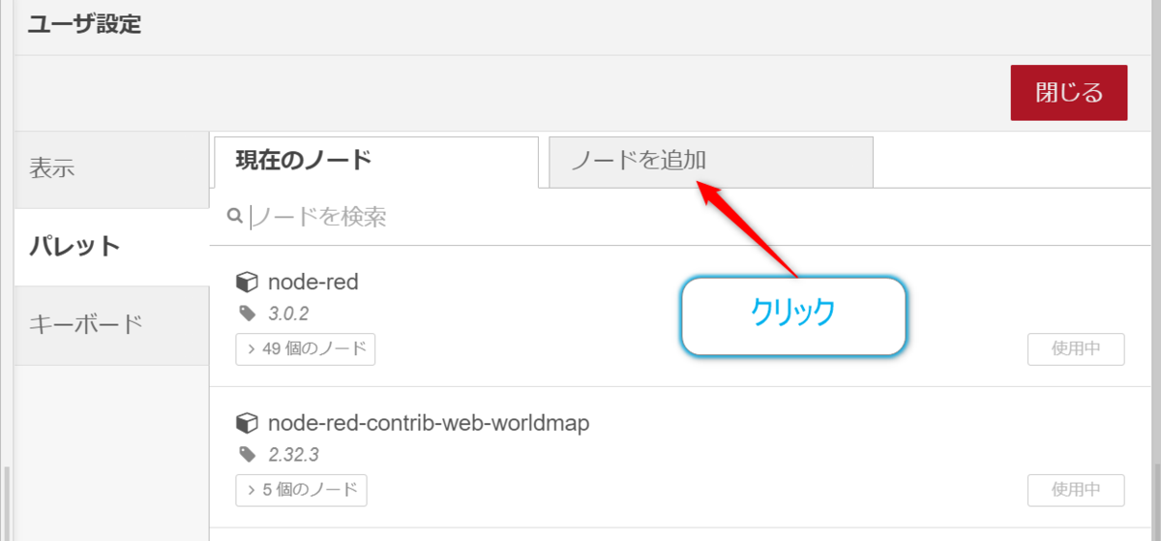Open the 表示 settings section

111,168
